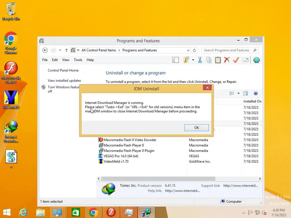The width and height of the screenshot is (291, 218).
Task: Open the Help link URL in details
Action: (182, 191)
